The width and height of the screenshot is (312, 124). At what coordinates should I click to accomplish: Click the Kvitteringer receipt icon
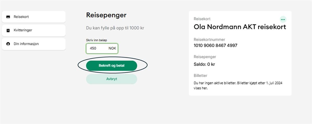pos(8,30)
